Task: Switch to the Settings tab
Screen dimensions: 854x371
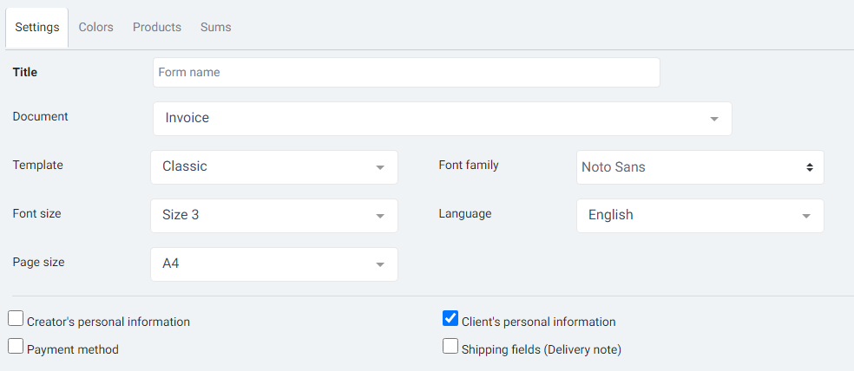Action: click(37, 27)
